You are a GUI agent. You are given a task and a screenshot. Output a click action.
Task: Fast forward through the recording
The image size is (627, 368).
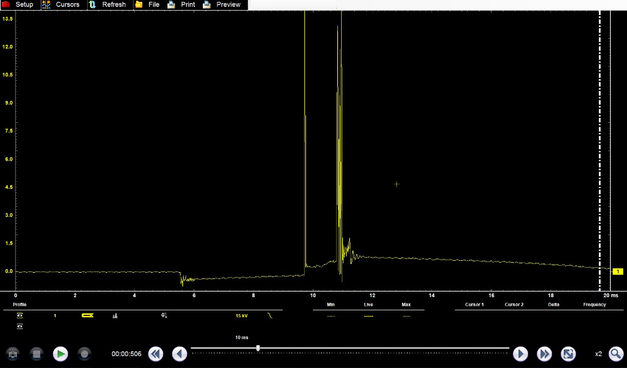(544, 354)
